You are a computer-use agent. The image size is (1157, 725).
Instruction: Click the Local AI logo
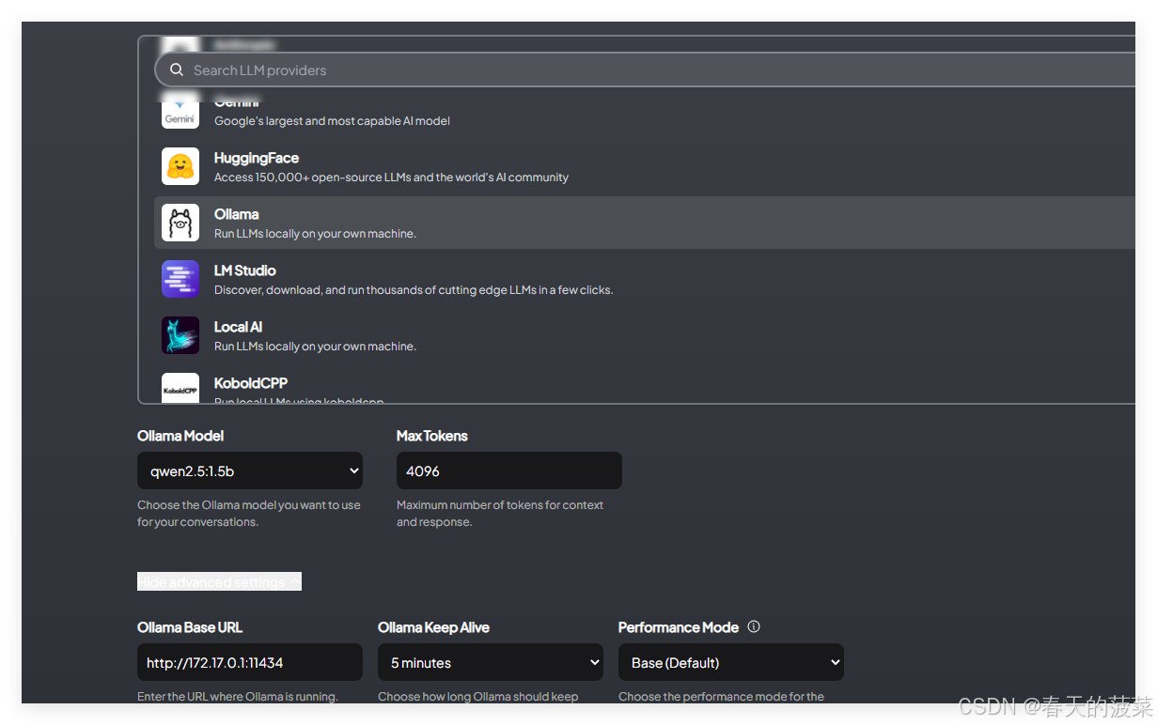click(x=180, y=335)
